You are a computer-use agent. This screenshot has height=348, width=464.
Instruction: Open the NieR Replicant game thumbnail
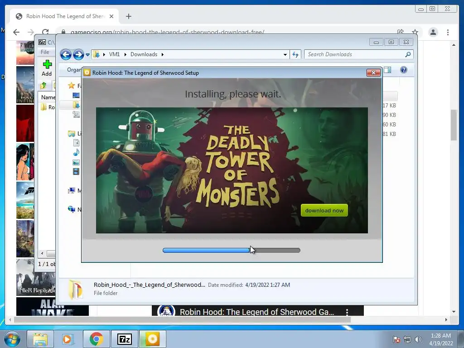pyautogui.click(x=35, y=277)
